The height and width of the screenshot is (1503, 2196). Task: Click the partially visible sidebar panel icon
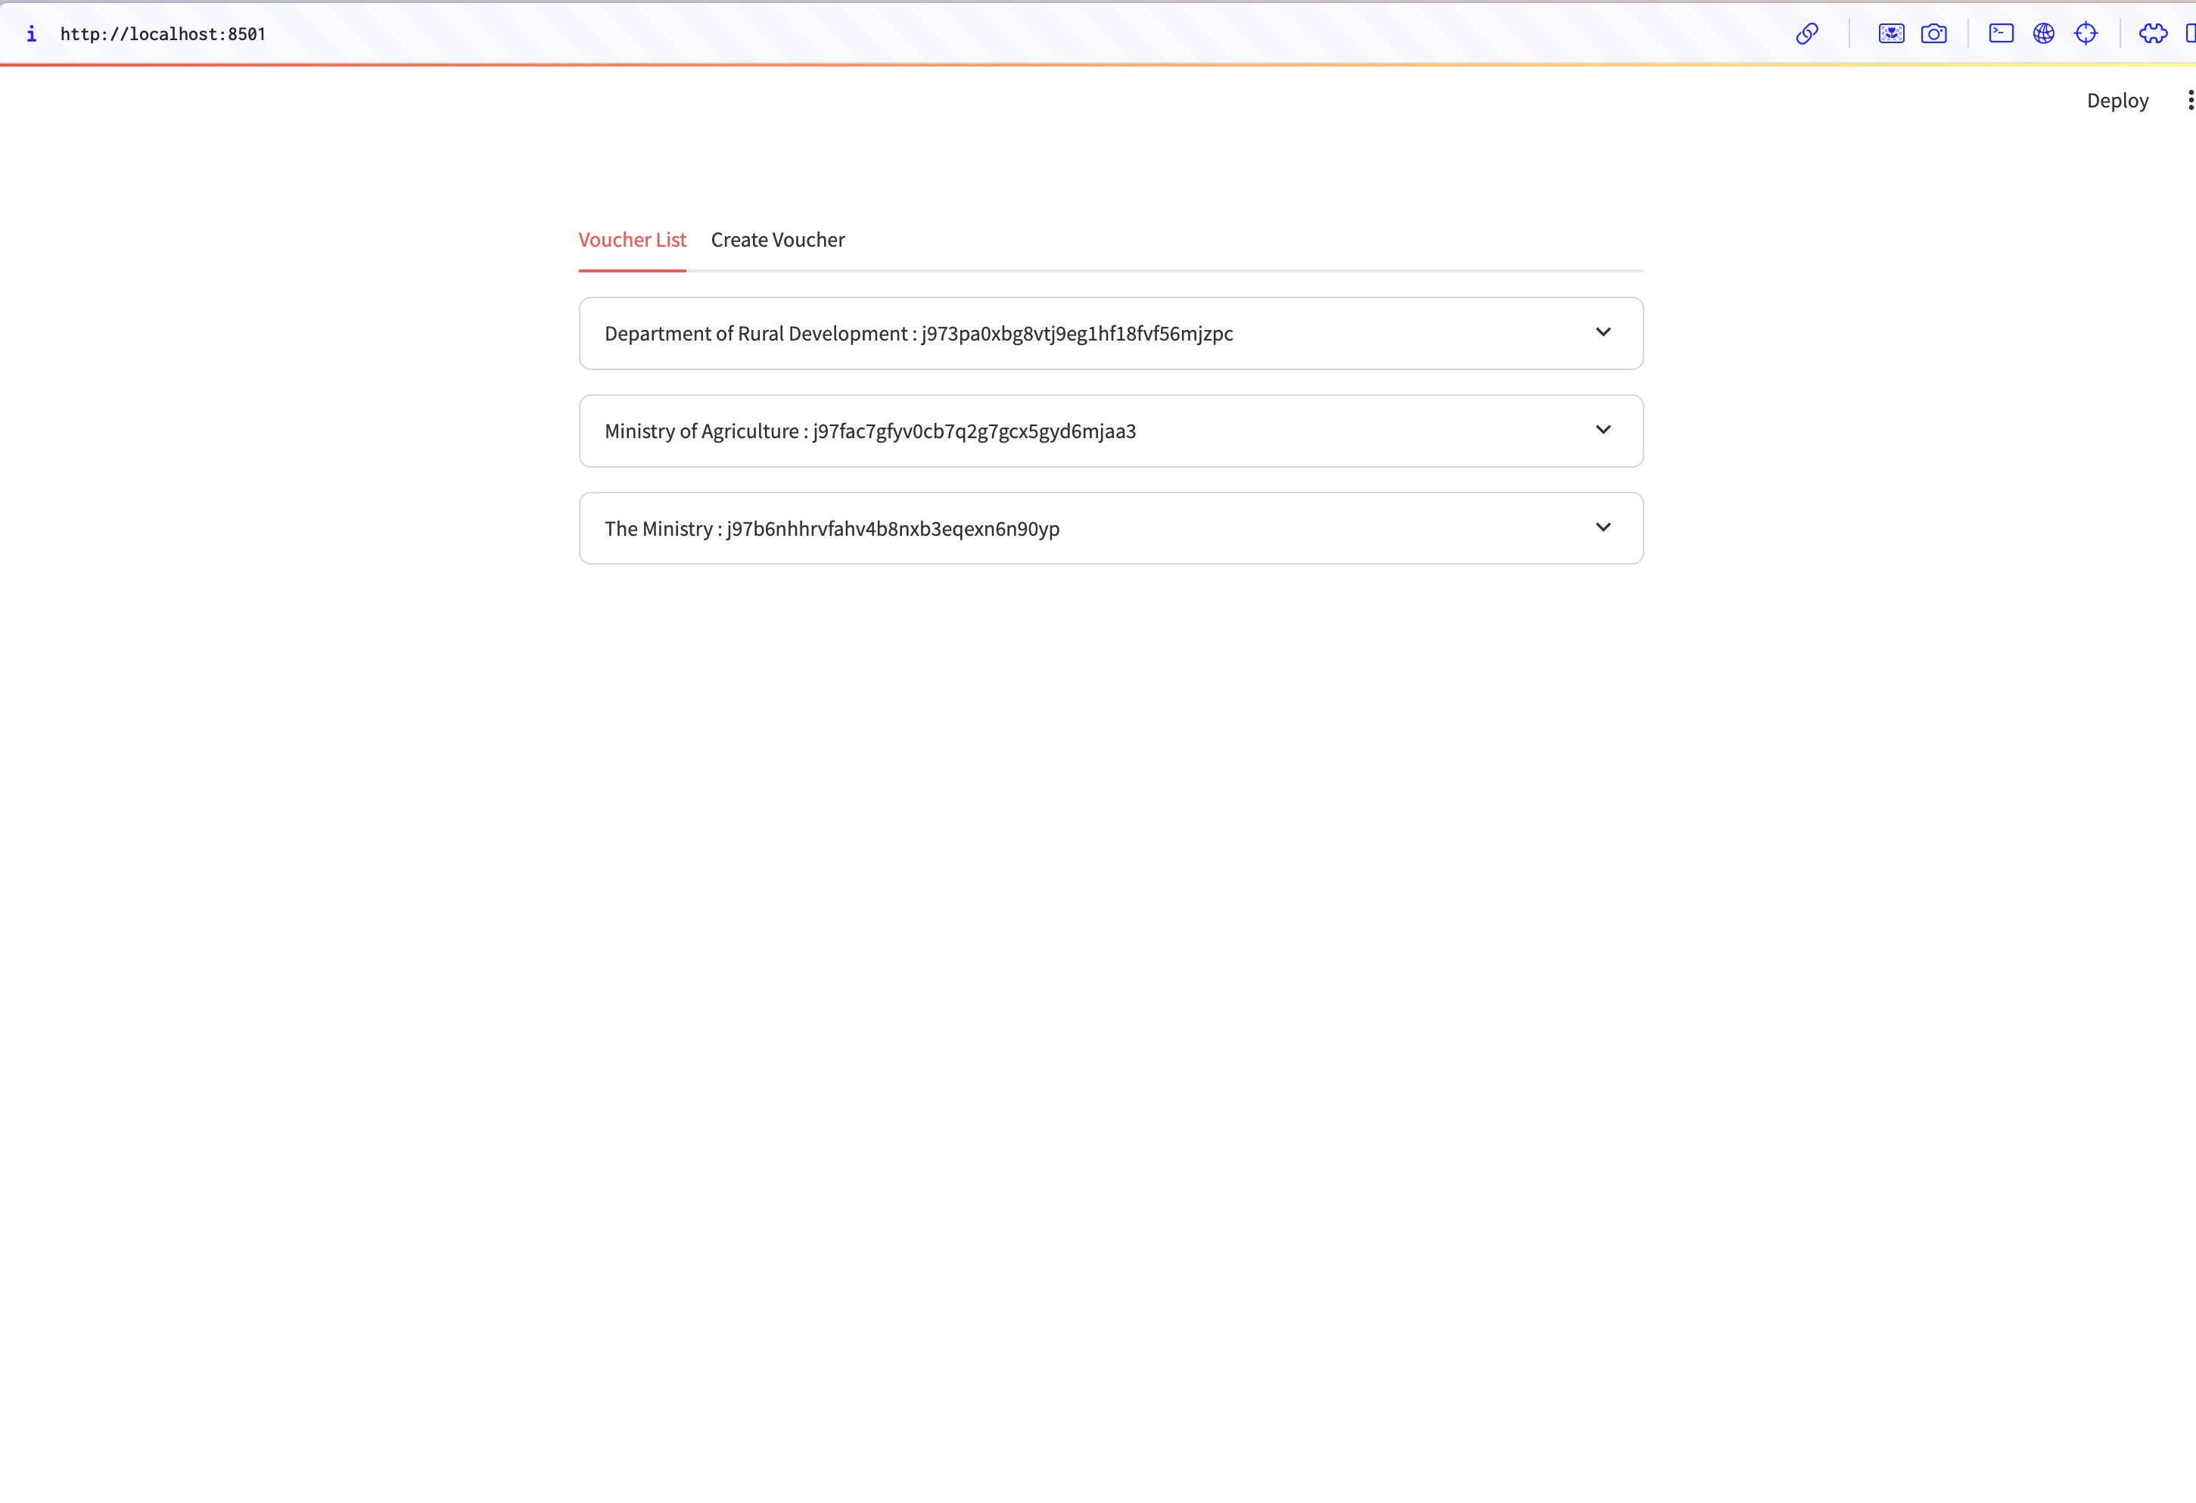pos(2191,34)
